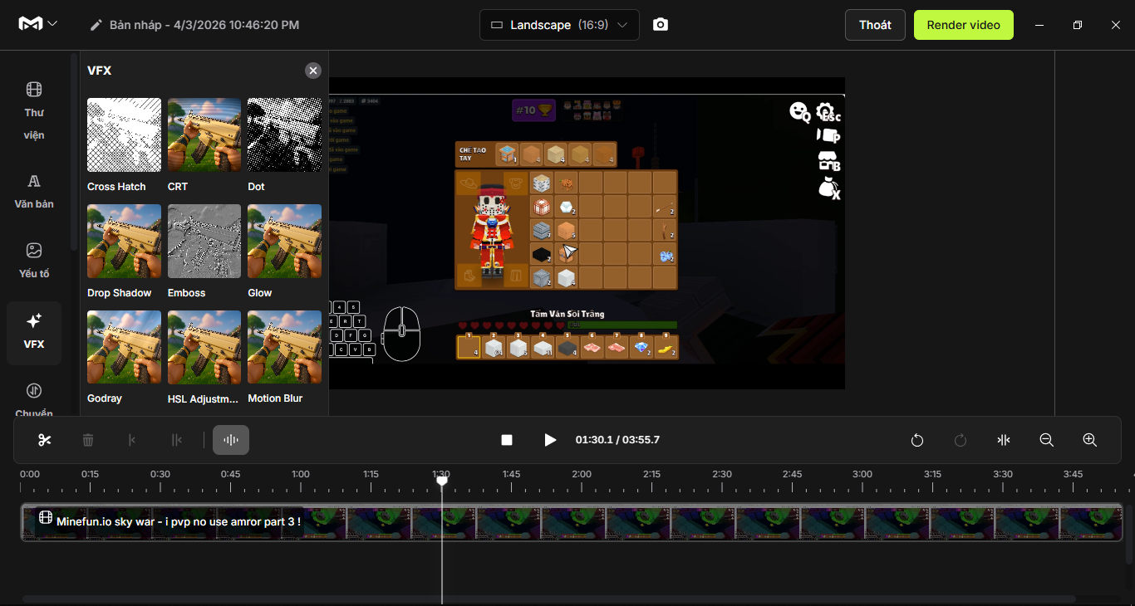The width and height of the screenshot is (1135, 606).
Task: Zoom out the timeline
Action: coord(1047,440)
